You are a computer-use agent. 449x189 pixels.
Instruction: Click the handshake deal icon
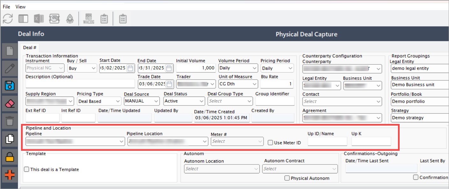54,18
